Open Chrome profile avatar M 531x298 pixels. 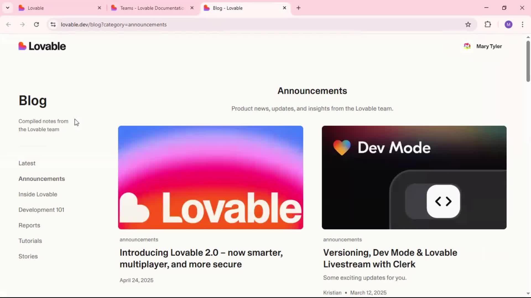pos(508,25)
